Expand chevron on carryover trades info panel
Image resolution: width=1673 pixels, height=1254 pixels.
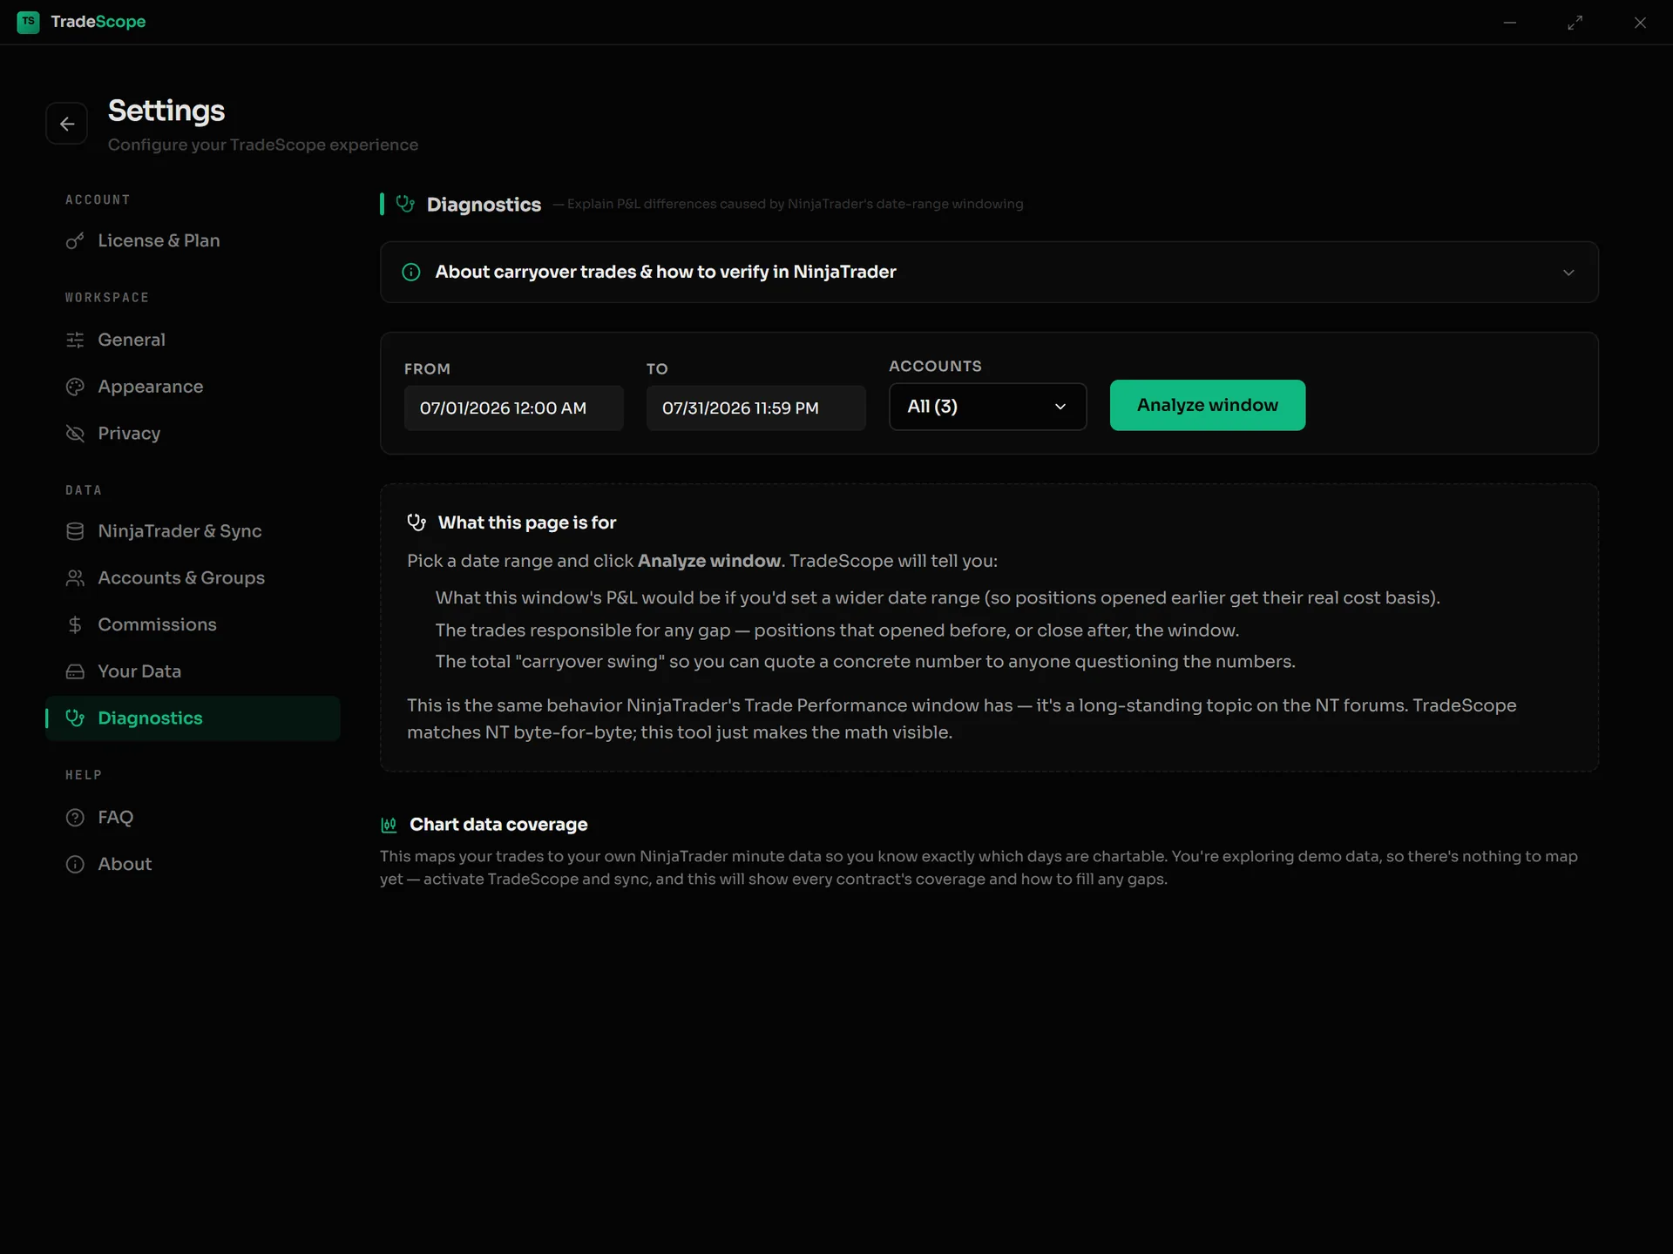click(x=1568, y=273)
